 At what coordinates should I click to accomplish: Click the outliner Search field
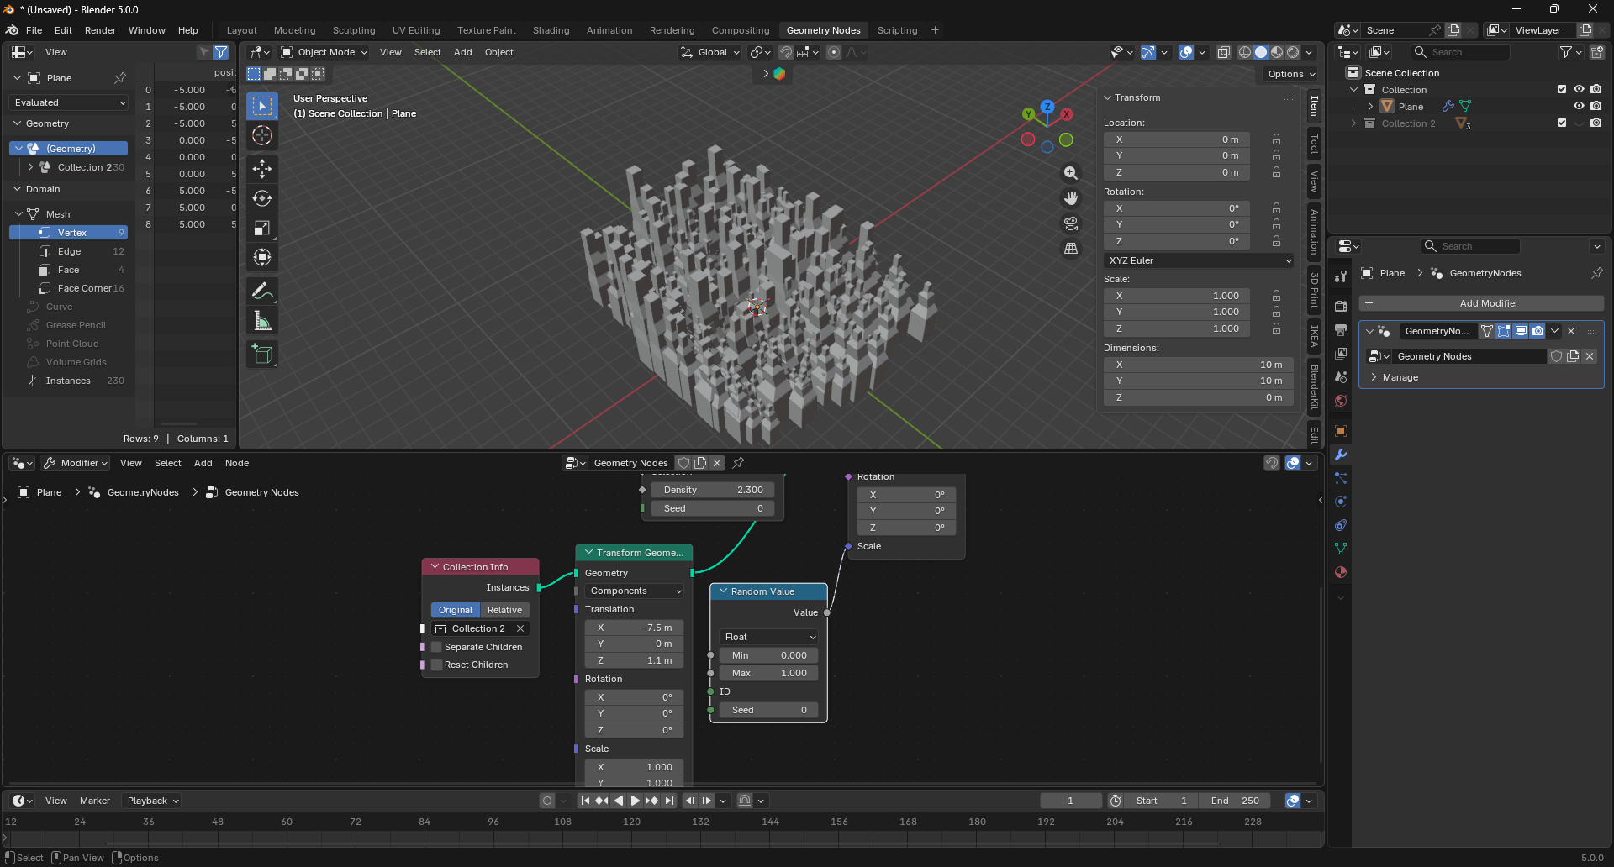1462,52
